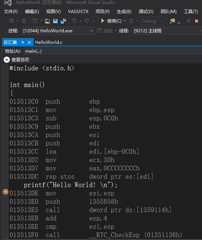
Task: Click the save file icon
Action: pyautogui.click(x=55, y=21)
